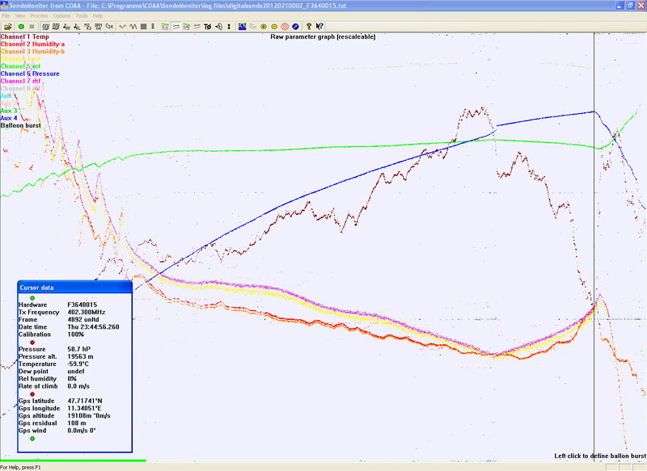The image size is (647, 471).
Task: Open the File menu
Action: pyautogui.click(x=6, y=15)
